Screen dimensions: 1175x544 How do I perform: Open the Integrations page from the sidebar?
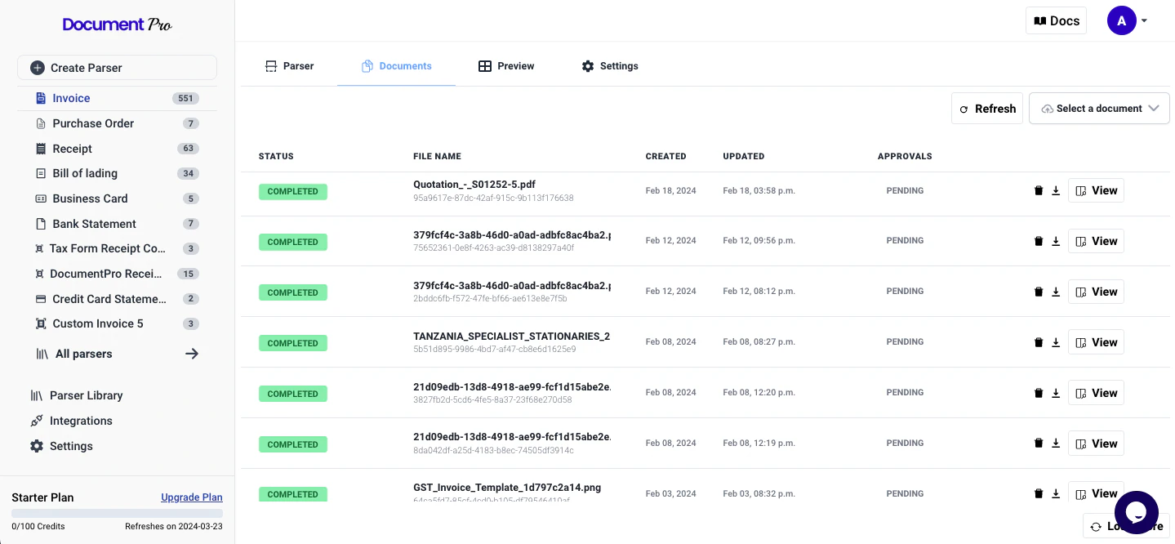click(x=80, y=420)
